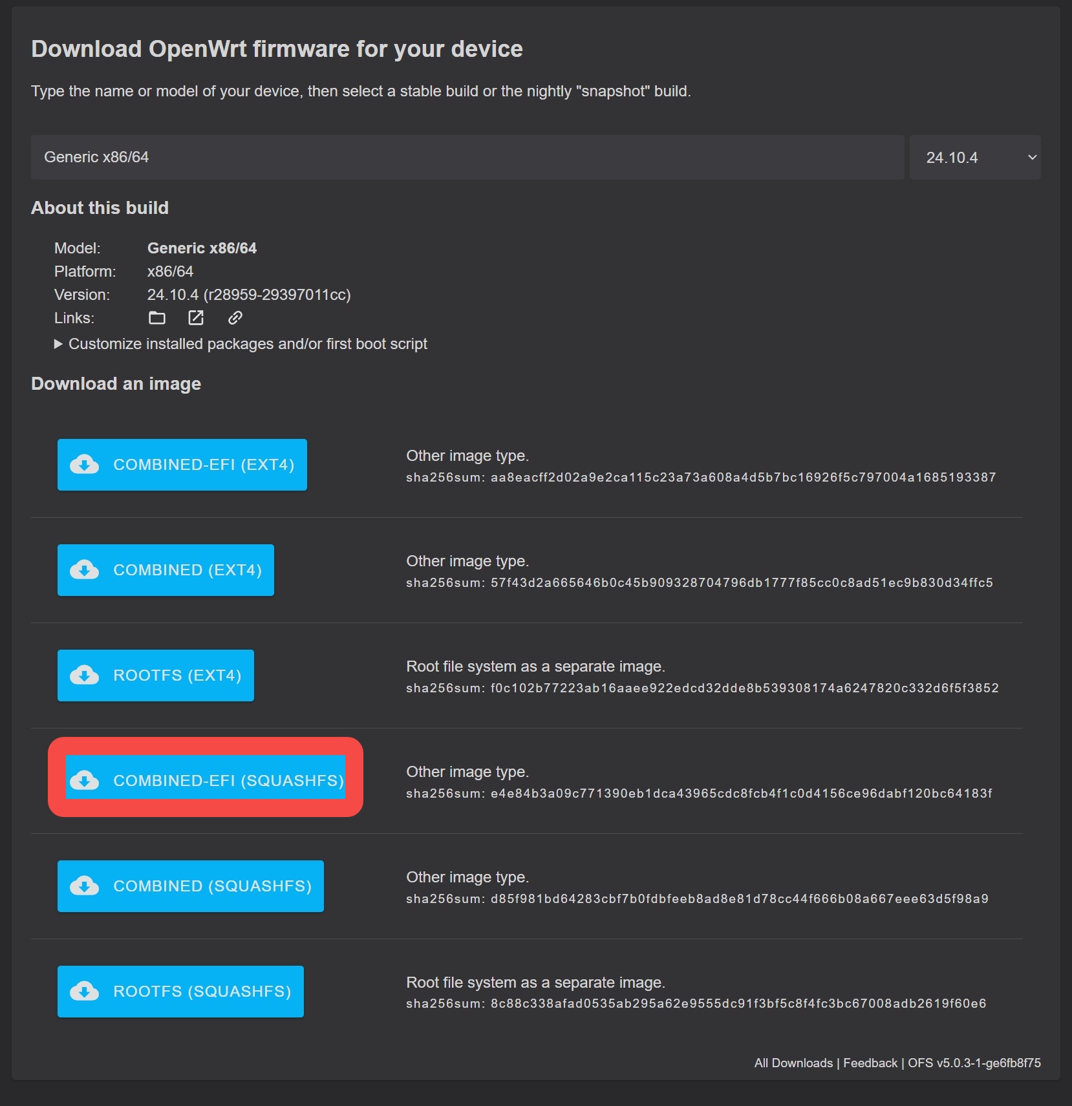This screenshot has width=1072, height=1106.
Task: Click the download cloud icon on ROOTFS (EXT4)
Action: (x=84, y=675)
